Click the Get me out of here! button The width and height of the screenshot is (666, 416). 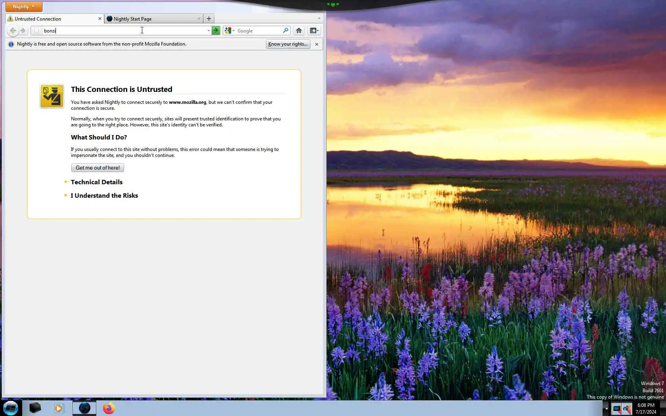pyautogui.click(x=98, y=168)
